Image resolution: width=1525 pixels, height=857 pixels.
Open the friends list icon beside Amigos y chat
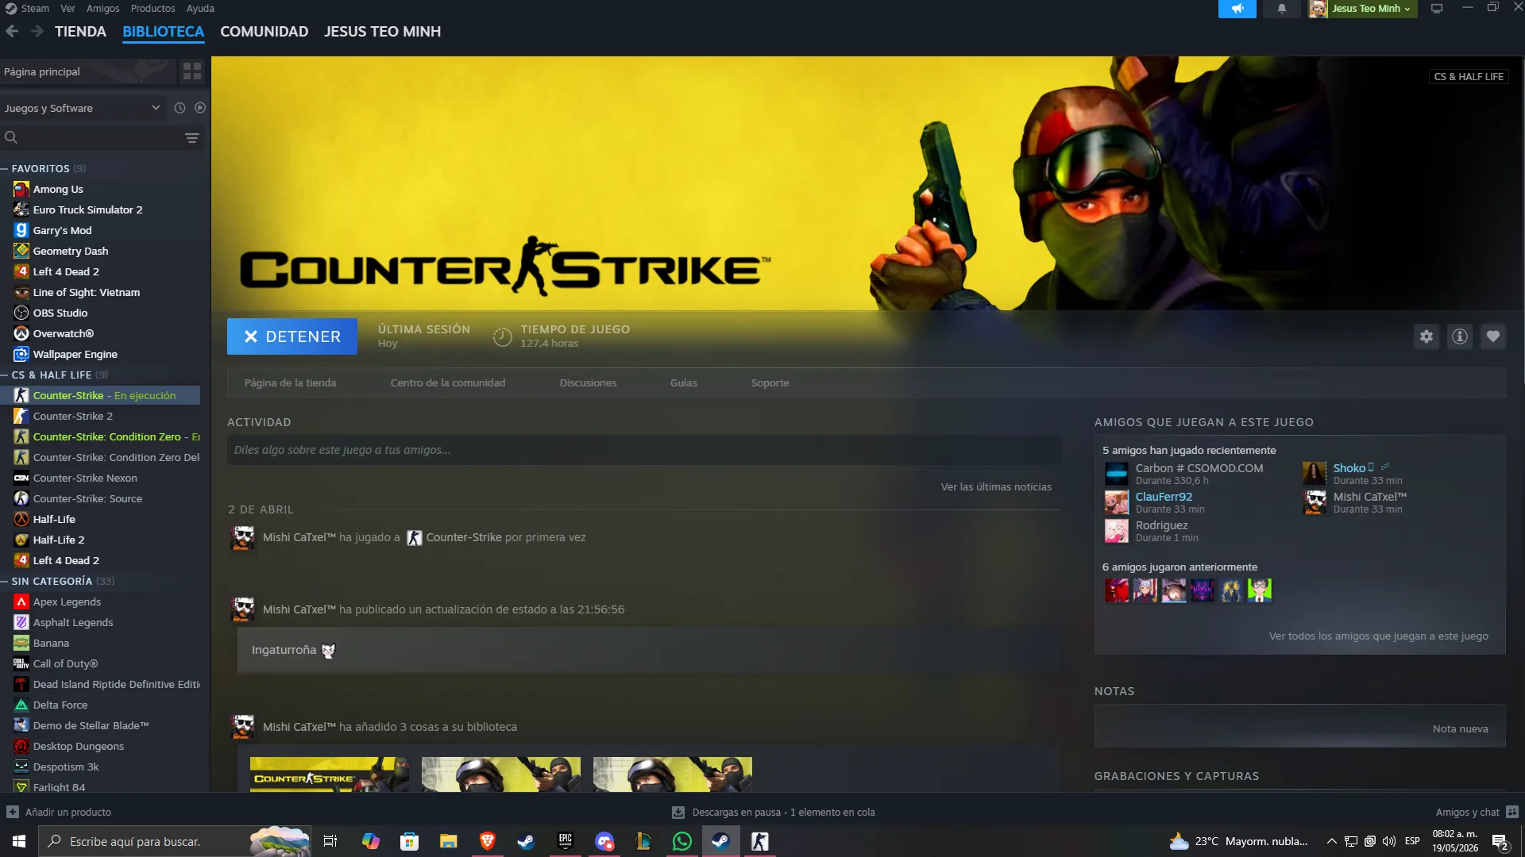1512,812
